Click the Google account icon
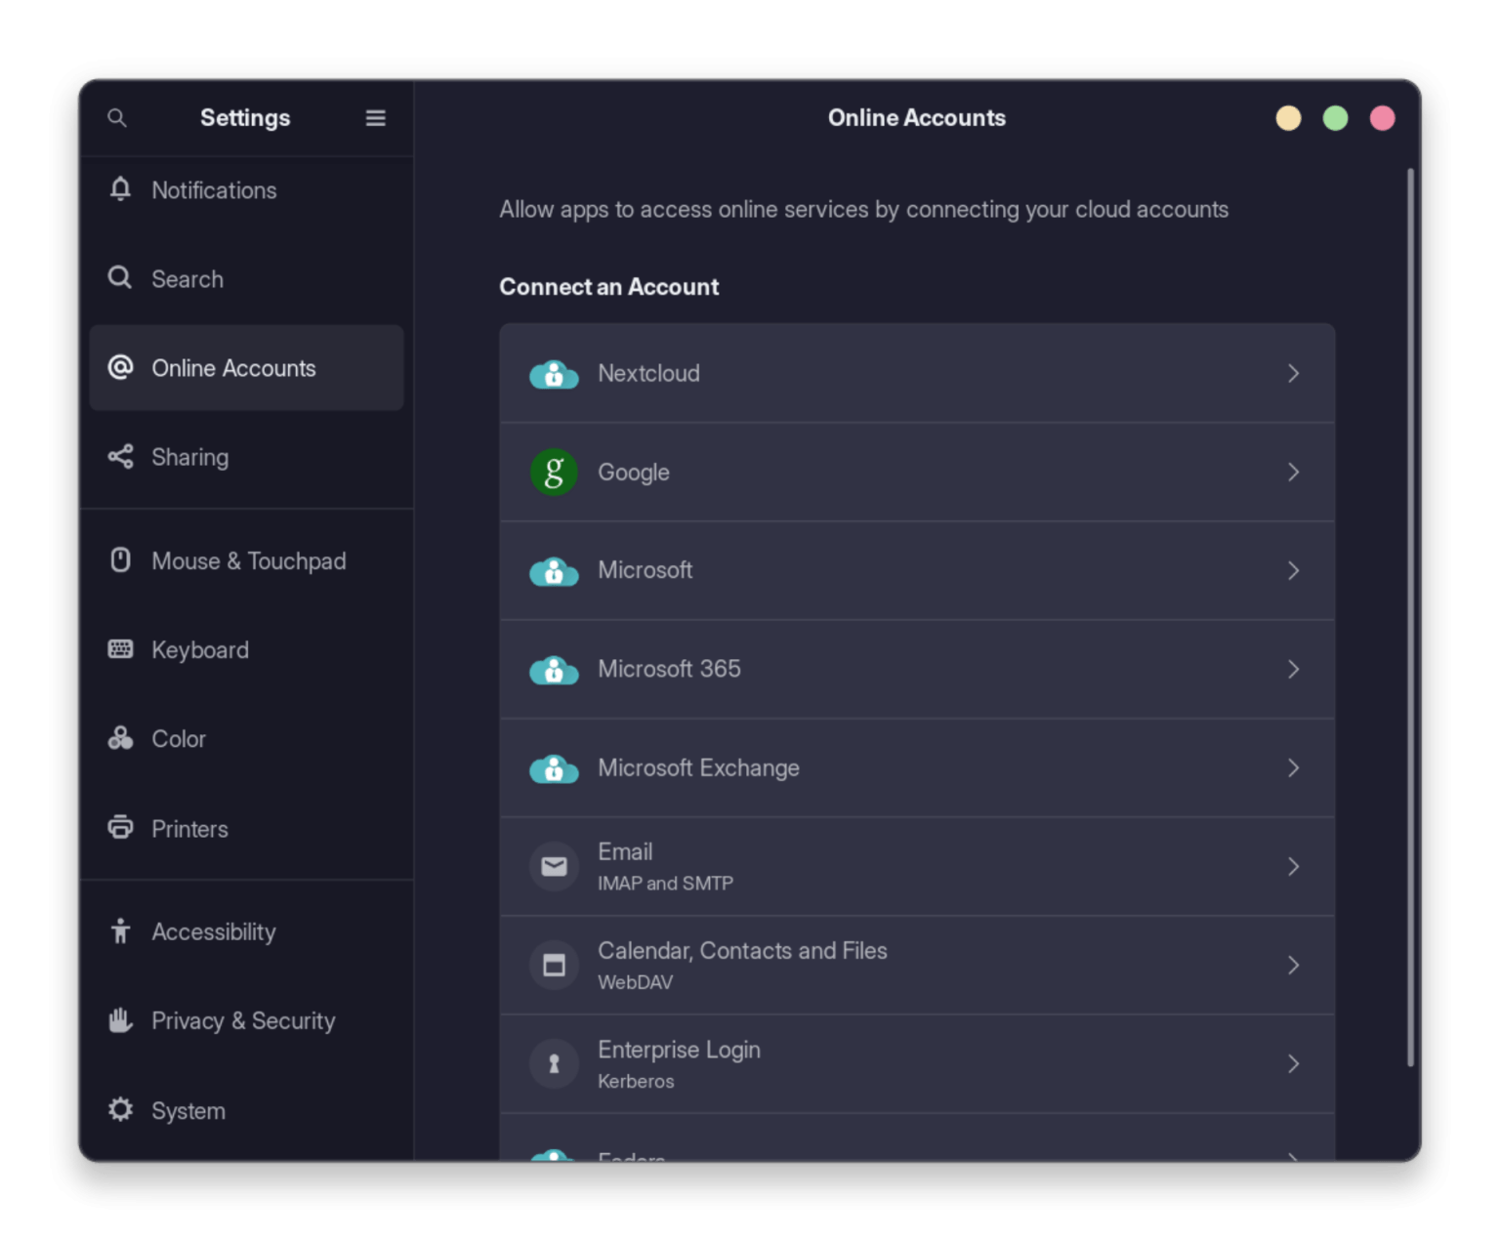Screen dimensions: 1500x1240 554,473
